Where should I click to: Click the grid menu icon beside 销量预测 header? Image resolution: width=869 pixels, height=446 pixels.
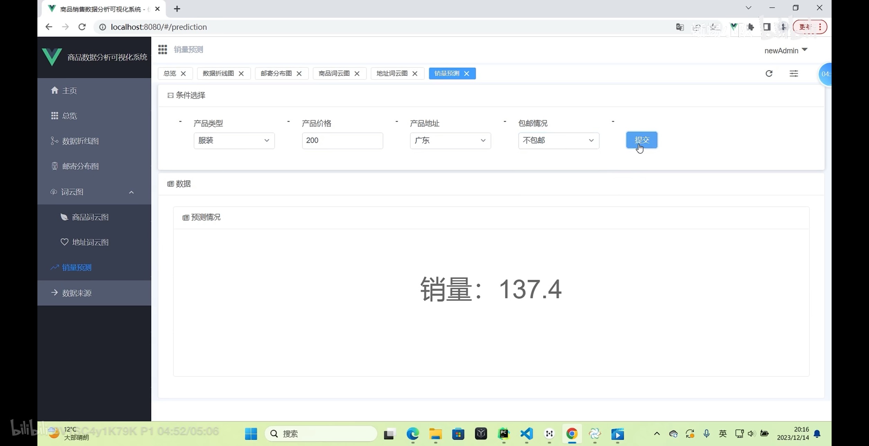click(162, 49)
